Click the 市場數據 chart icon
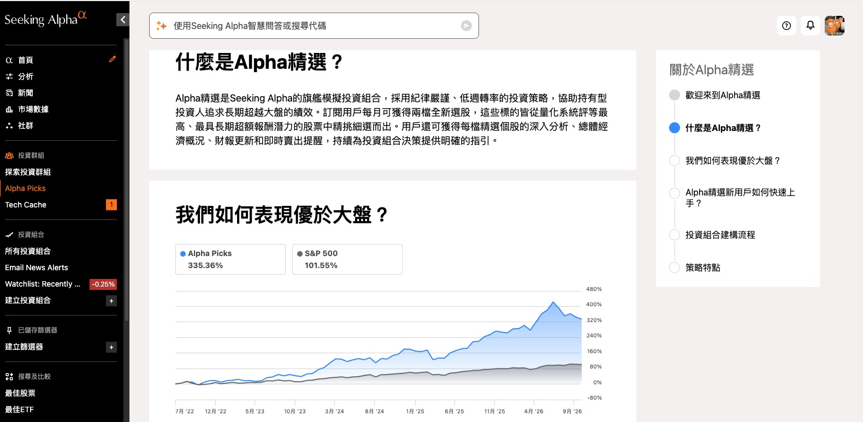The width and height of the screenshot is (863, 422). tap(9, 109)
